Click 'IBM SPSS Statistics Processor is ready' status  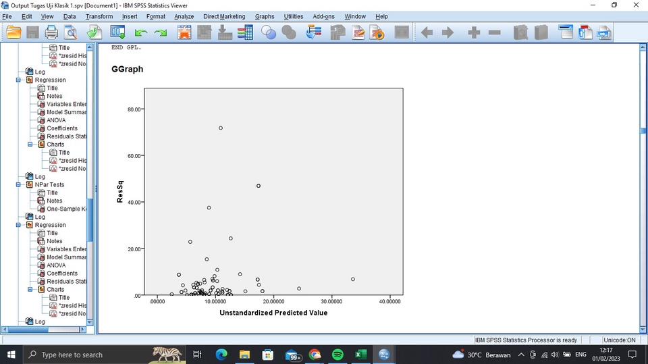coord(526,340)
